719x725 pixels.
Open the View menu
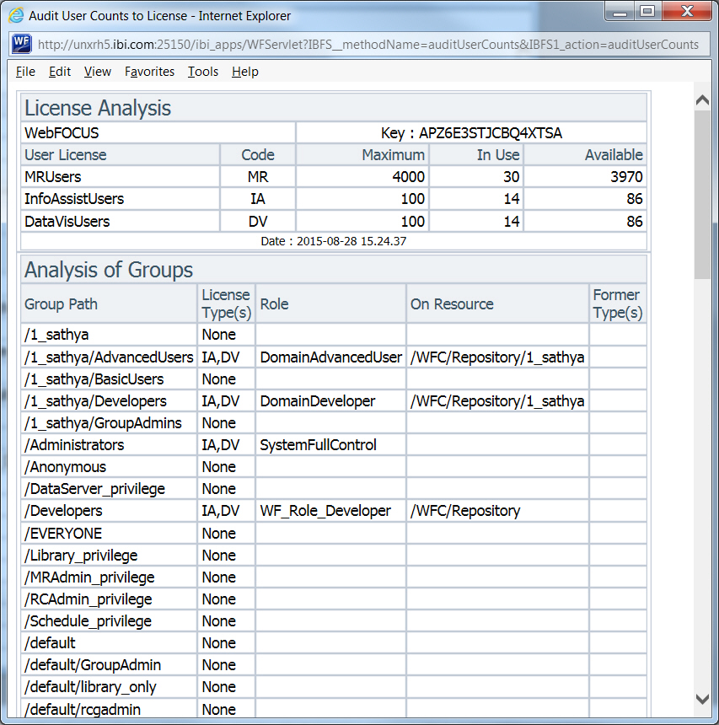pos(98,72)
